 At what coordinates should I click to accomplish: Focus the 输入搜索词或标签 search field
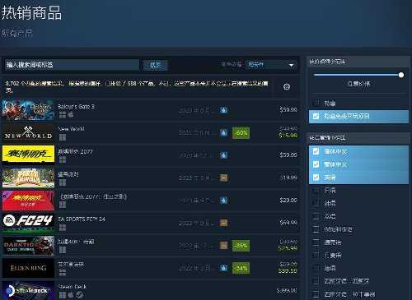pyautogui.click(x=72, y=65)
